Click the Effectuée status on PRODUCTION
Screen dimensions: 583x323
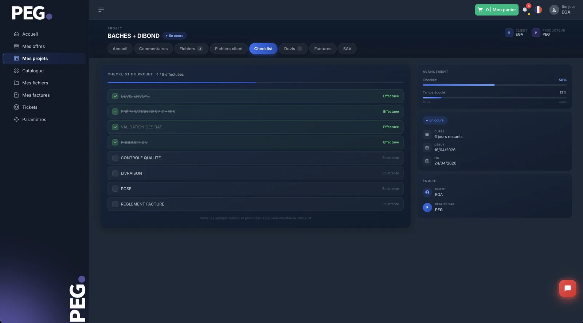pos(391,142)
